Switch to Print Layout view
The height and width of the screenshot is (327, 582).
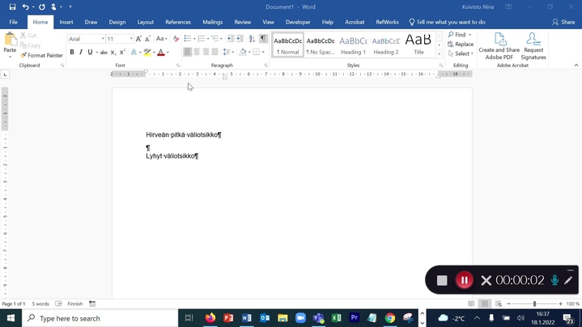pos(485,304)
